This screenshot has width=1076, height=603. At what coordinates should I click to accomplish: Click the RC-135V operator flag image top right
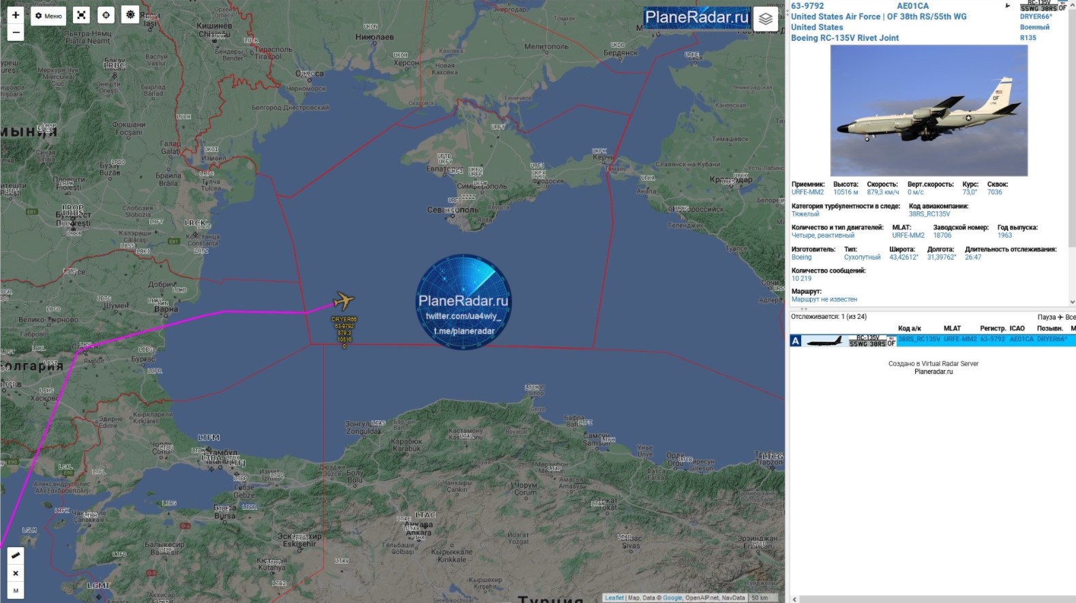[x=1043, y=5]
